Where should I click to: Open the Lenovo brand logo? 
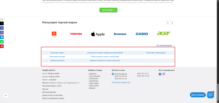[120, 34]
